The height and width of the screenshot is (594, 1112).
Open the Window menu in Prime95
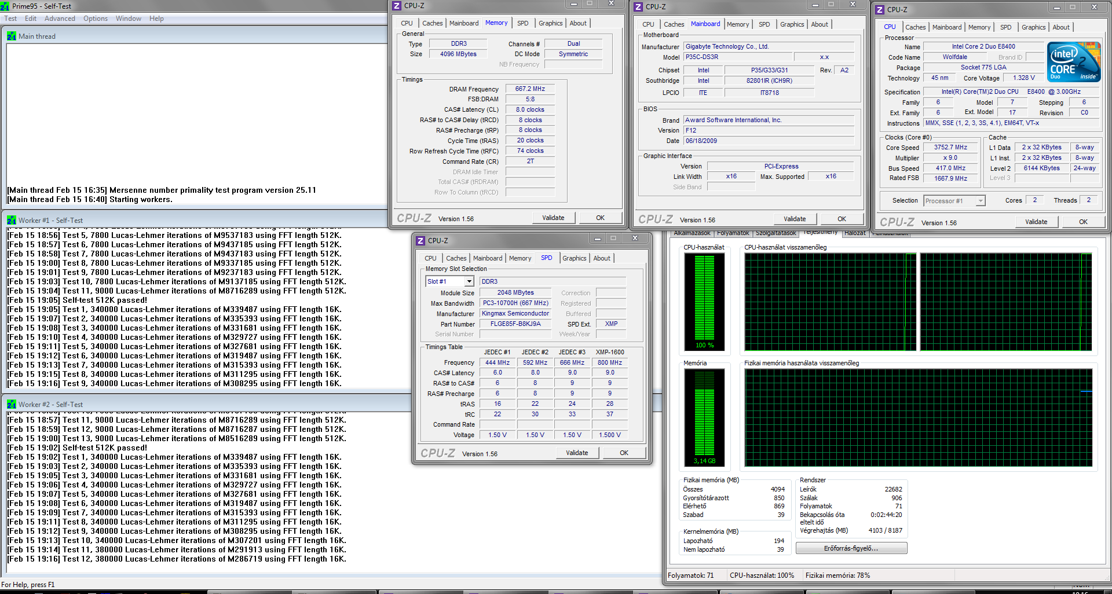tap(128, 19)
